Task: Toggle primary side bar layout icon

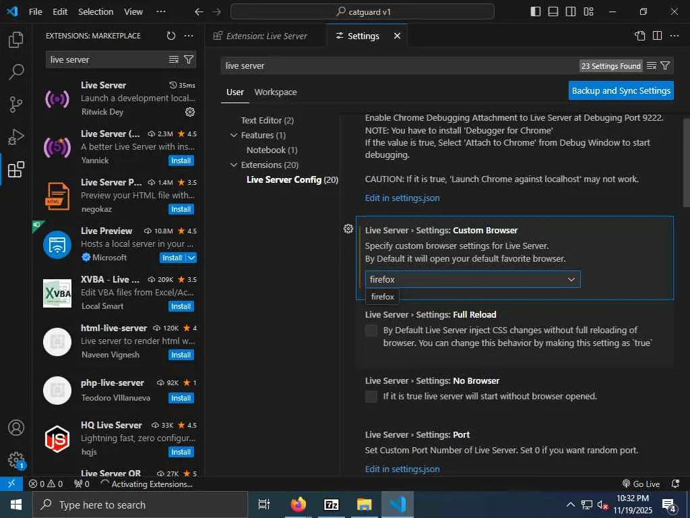Action: (536, 11)
